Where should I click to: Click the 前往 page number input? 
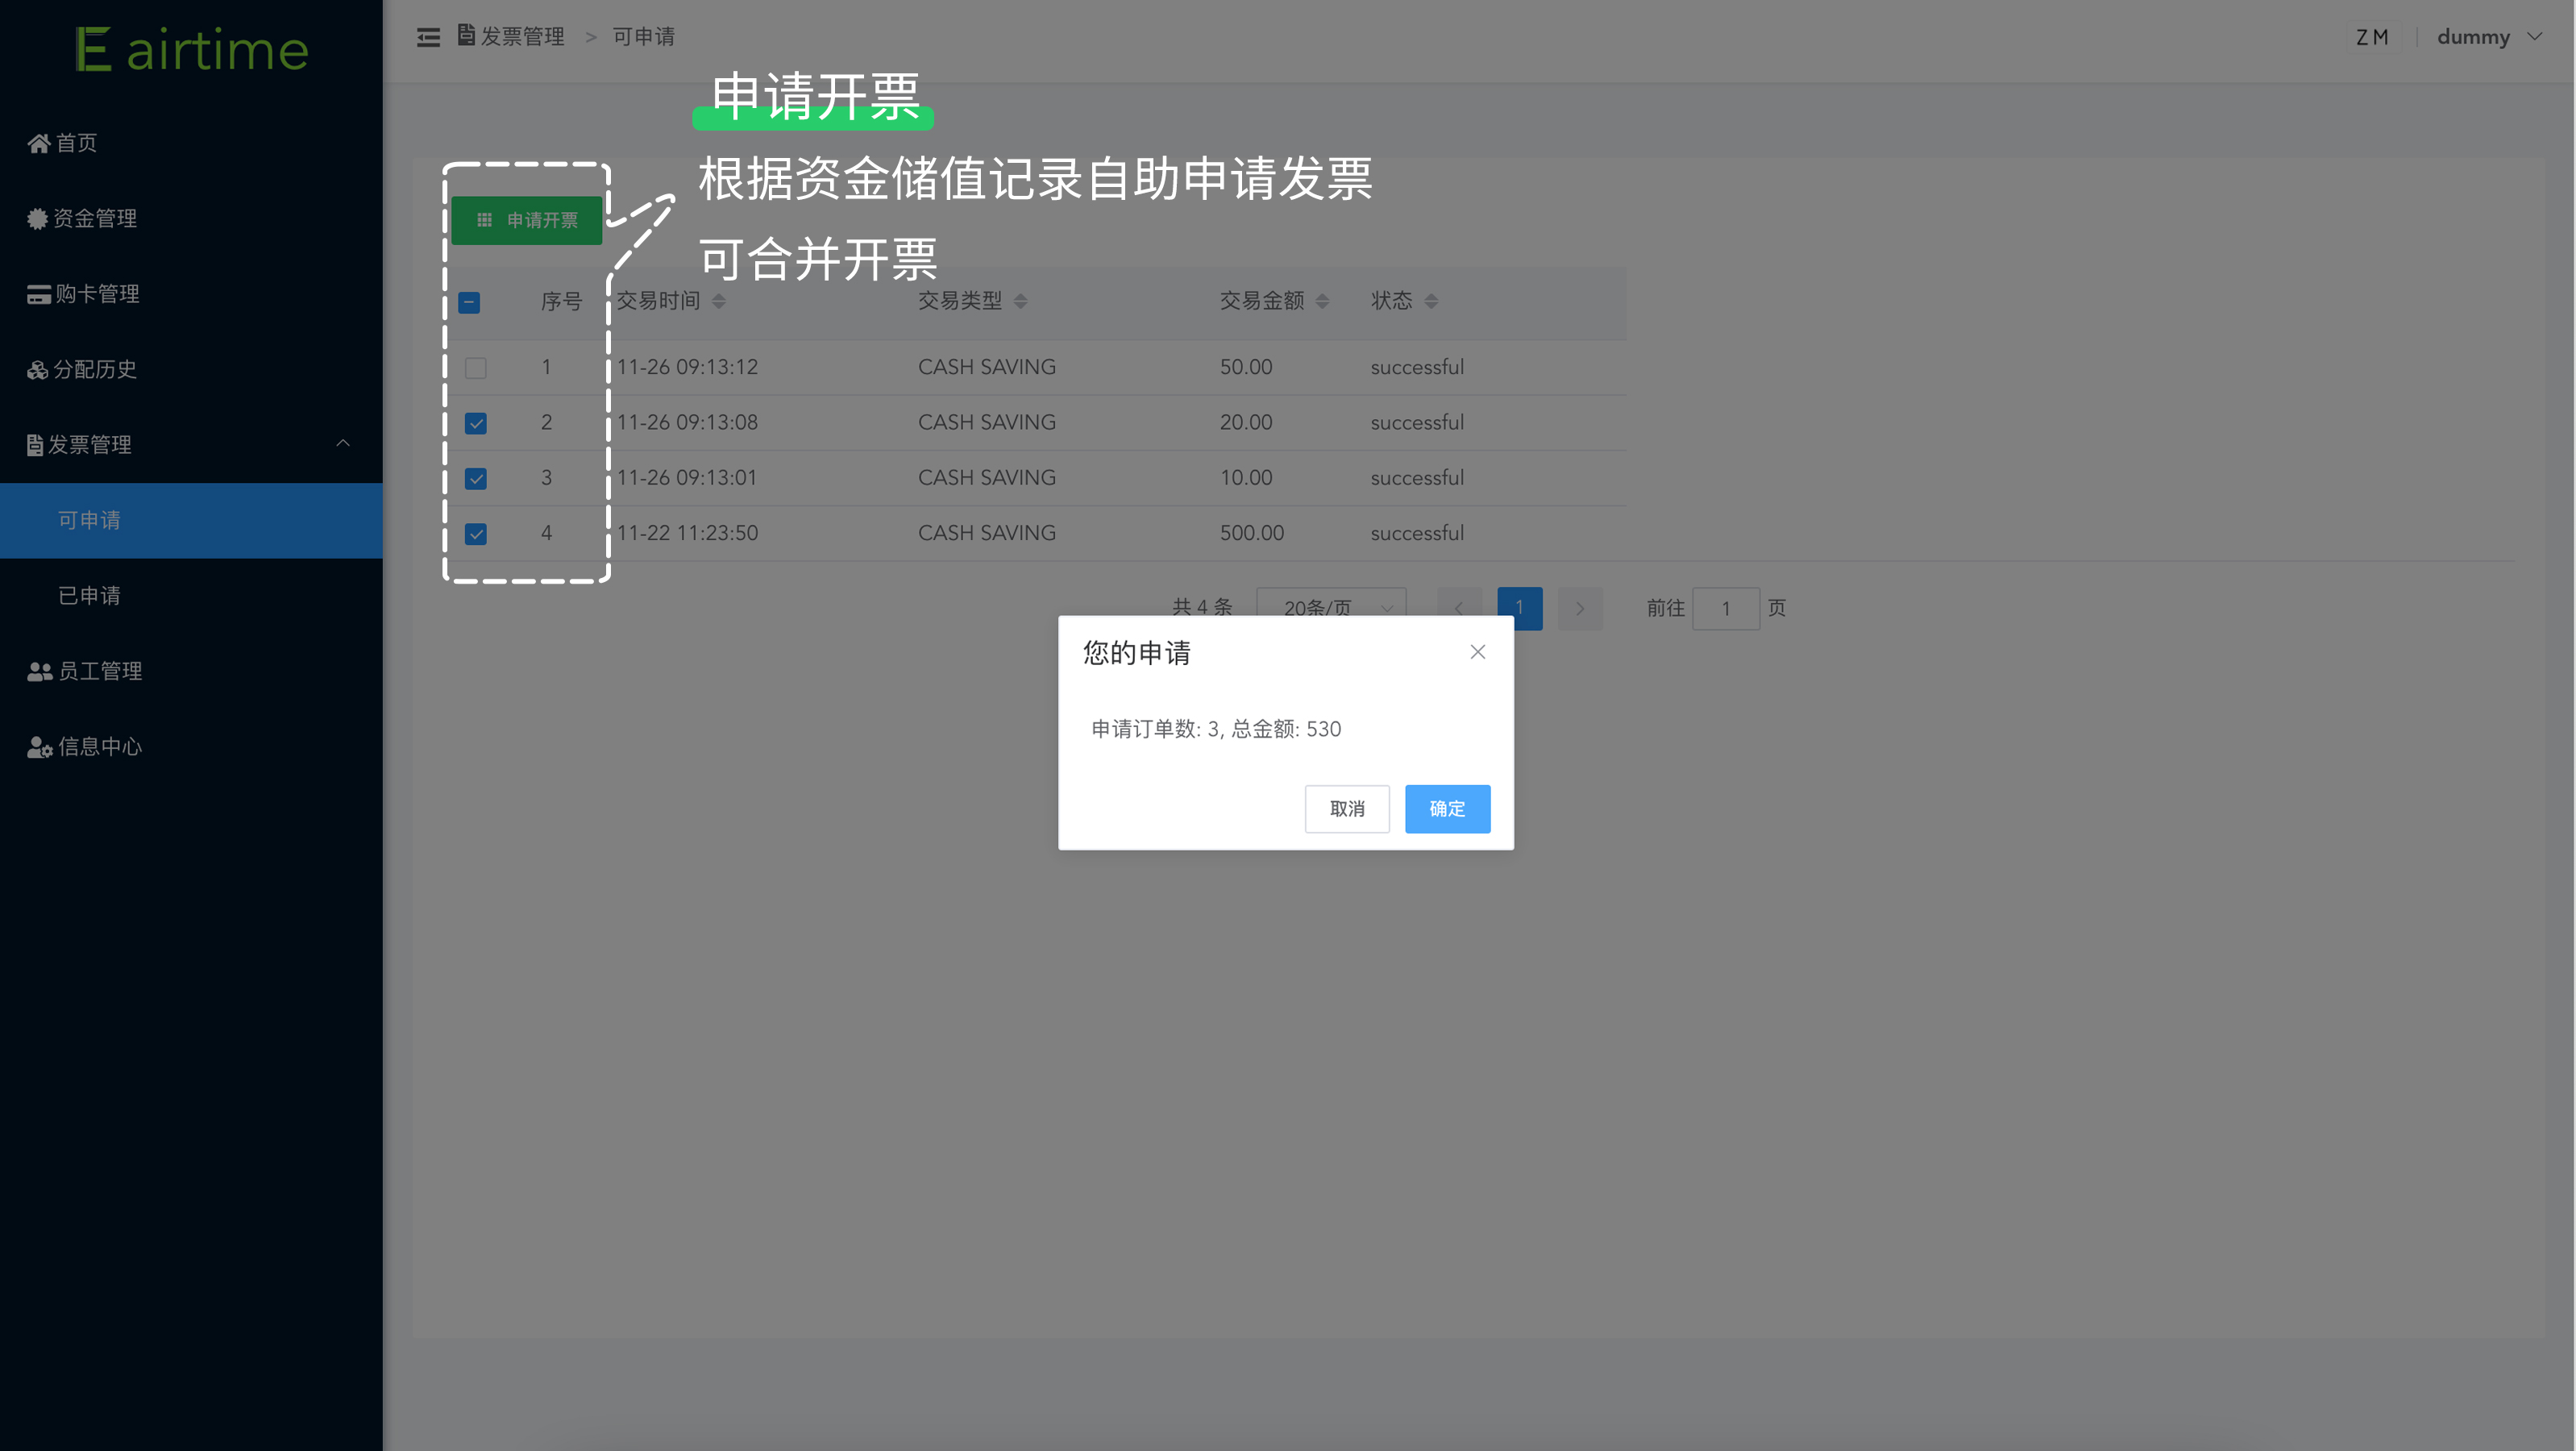pyautogui.click(x=1726, y=608)
